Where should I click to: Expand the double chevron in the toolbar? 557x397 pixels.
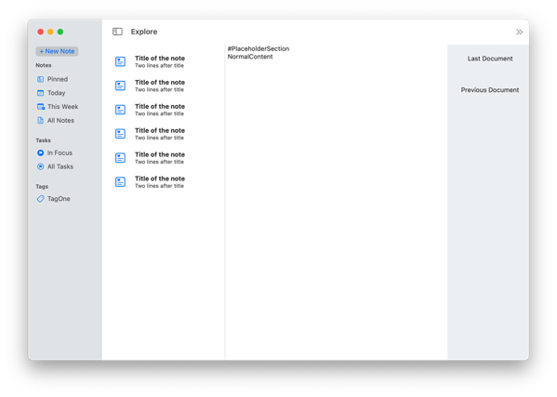[519, 32]
